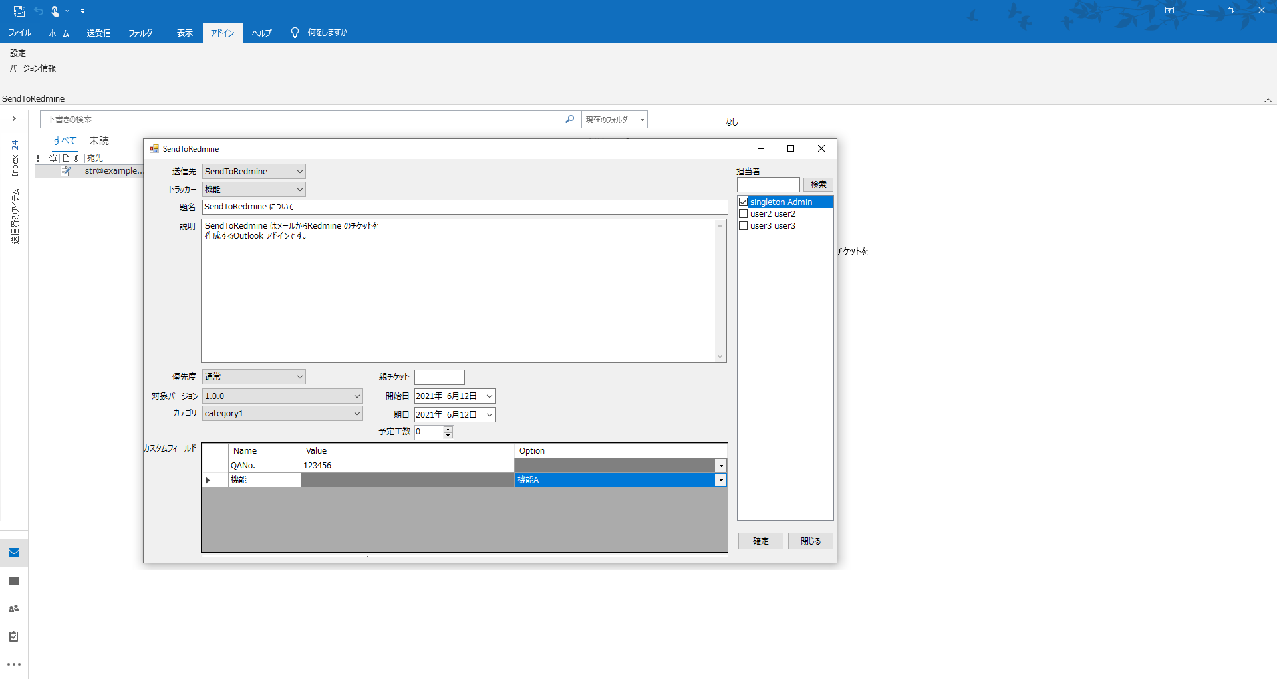
Task: Click the send/receive all folders quick access icon
Action: tap(19, 11)
